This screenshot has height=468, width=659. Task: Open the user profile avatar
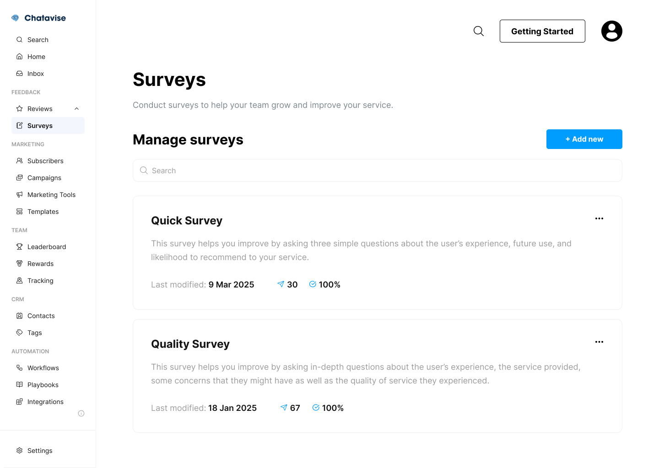611,31
